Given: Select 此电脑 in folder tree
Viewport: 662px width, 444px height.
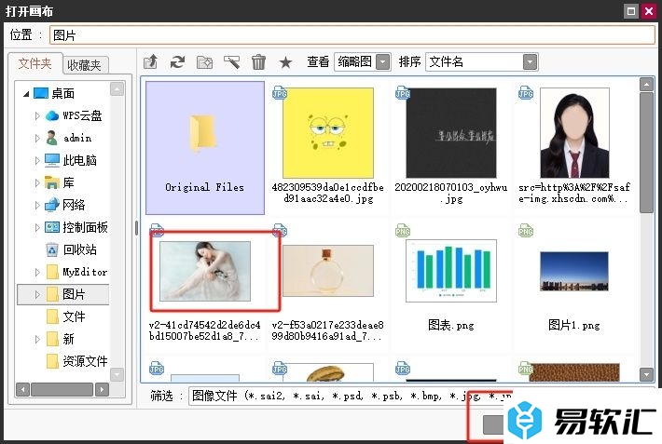Looking at the screenshot, I should pos(71,160).
